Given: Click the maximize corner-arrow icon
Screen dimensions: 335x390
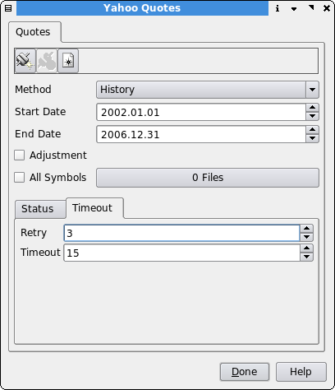Looking at the screenshot, I should point(311,7).
